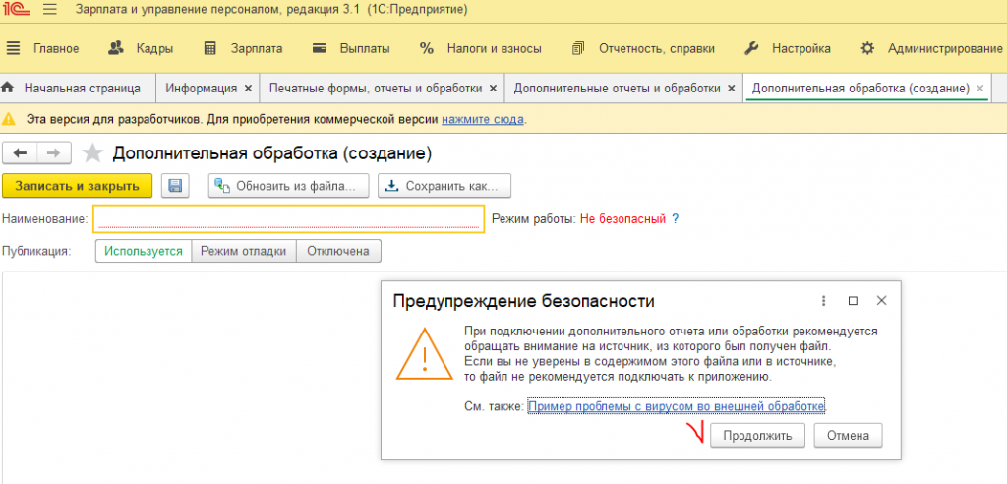Image resolution: width=1007 pixels, height=484 pixels.
Task: Open the Зарплата section
Action: coord(257,49)
